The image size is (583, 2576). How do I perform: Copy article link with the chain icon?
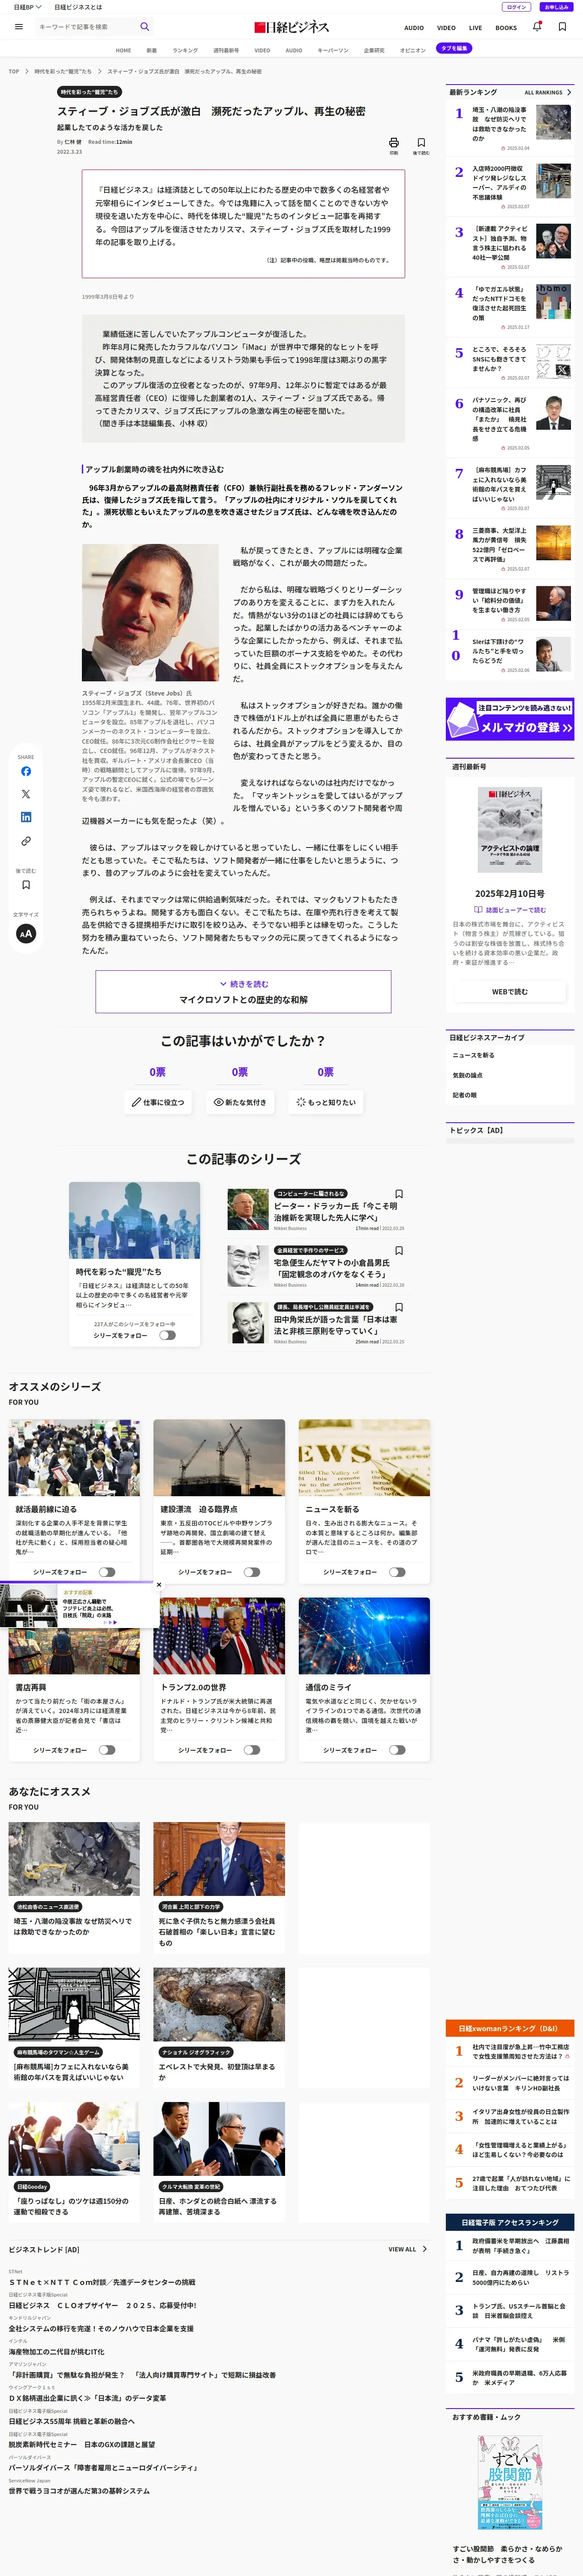[x=26, y=841]
